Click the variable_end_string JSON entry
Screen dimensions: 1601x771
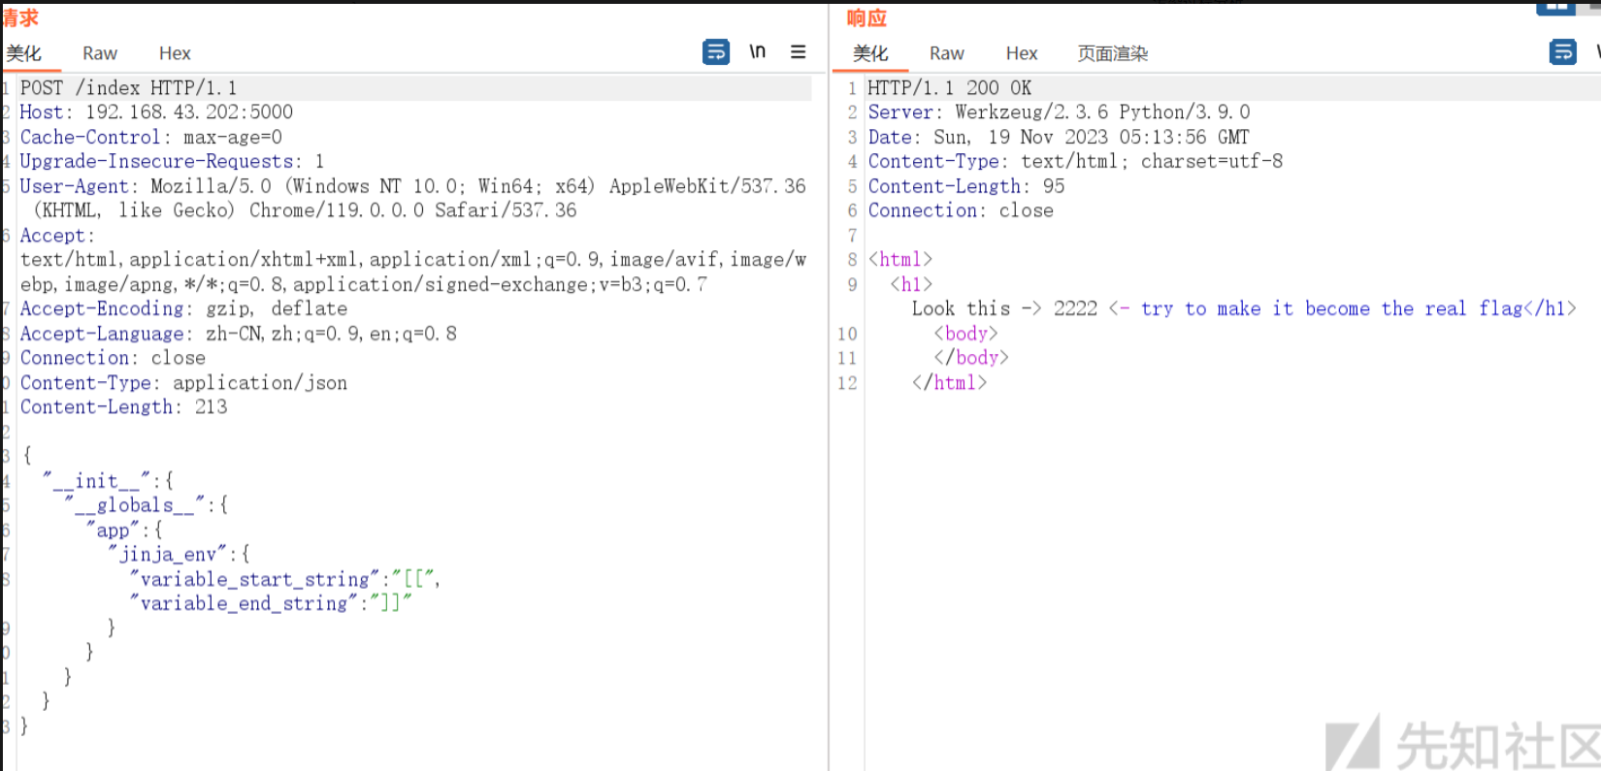[271, 604]
